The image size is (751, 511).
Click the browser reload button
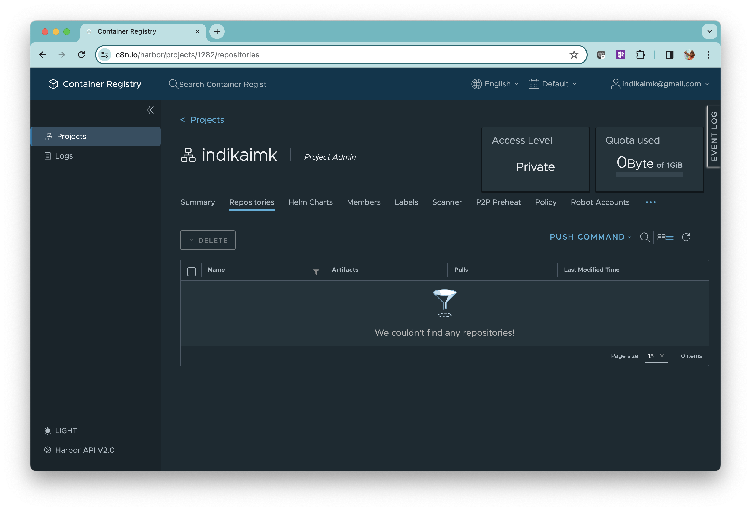pos(81,55)
